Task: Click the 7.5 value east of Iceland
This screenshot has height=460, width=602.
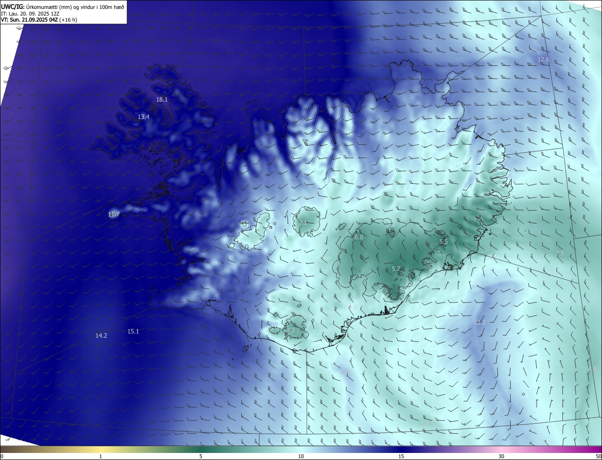Action: (x=560, y=254)
